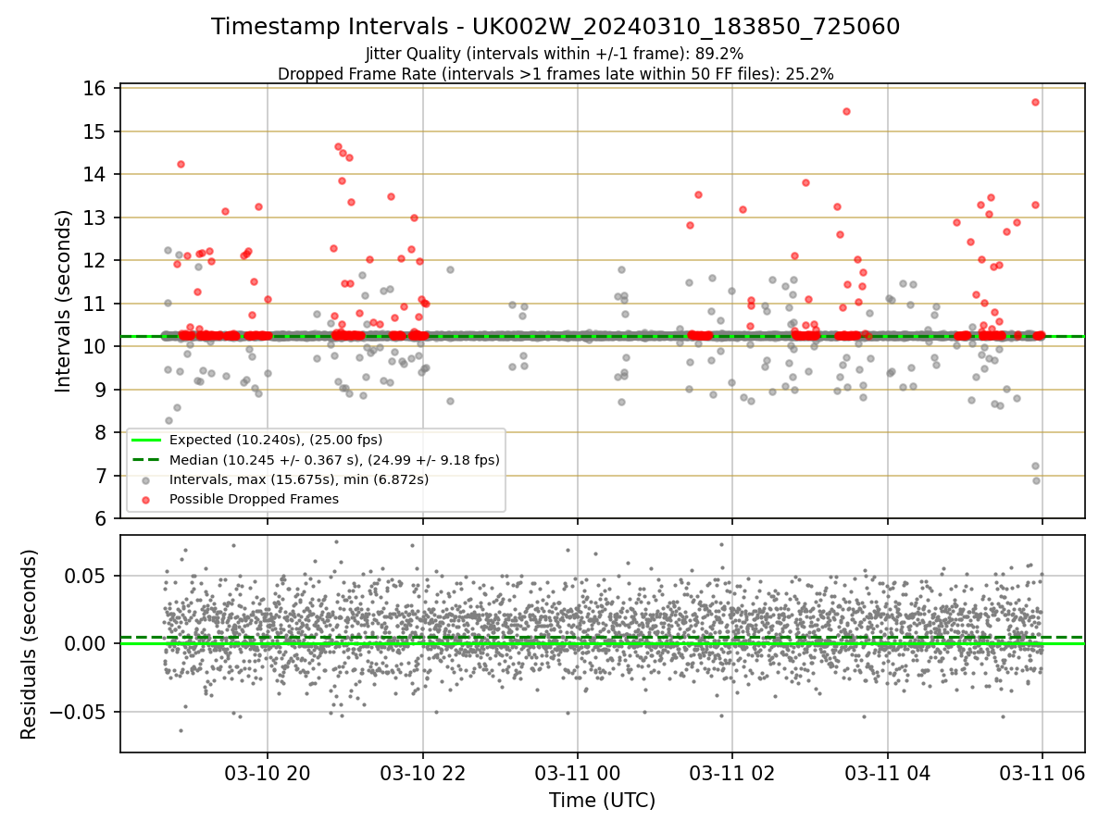
Task: Click the 'Jitter Quality' subtitle line
Action: [x=555, y=54]
